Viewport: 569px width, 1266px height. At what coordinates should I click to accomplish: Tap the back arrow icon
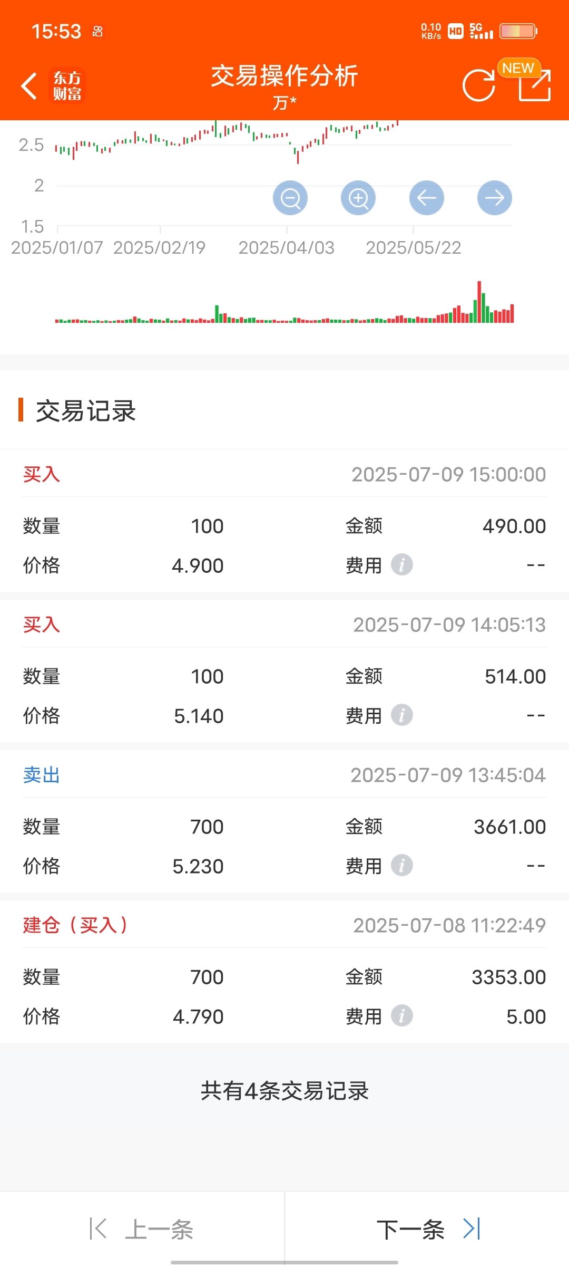[x=29, y=86]
